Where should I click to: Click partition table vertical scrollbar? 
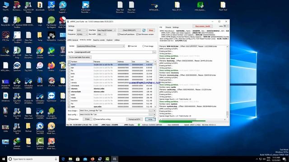click(155, 84)
